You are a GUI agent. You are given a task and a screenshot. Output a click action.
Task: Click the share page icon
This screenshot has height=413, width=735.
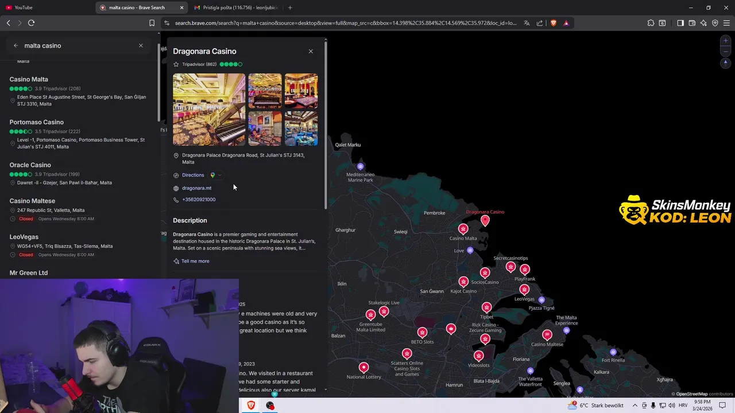pyautogui.click(x=540, y=23)
